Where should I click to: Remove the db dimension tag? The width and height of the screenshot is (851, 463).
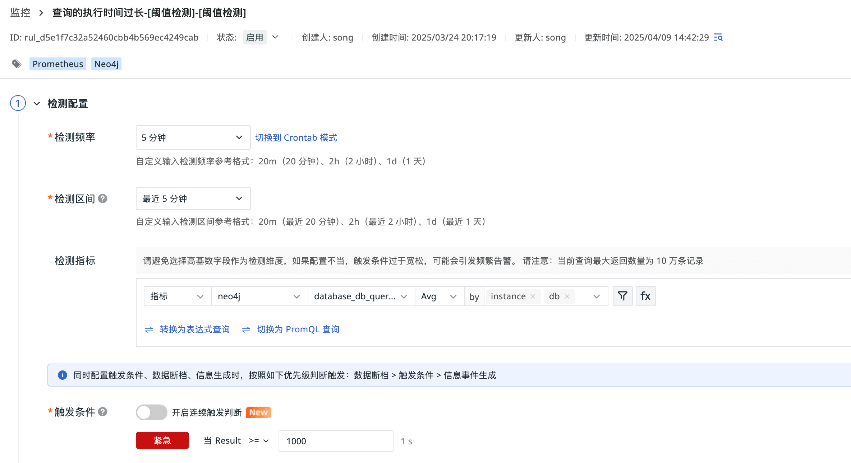567,296
